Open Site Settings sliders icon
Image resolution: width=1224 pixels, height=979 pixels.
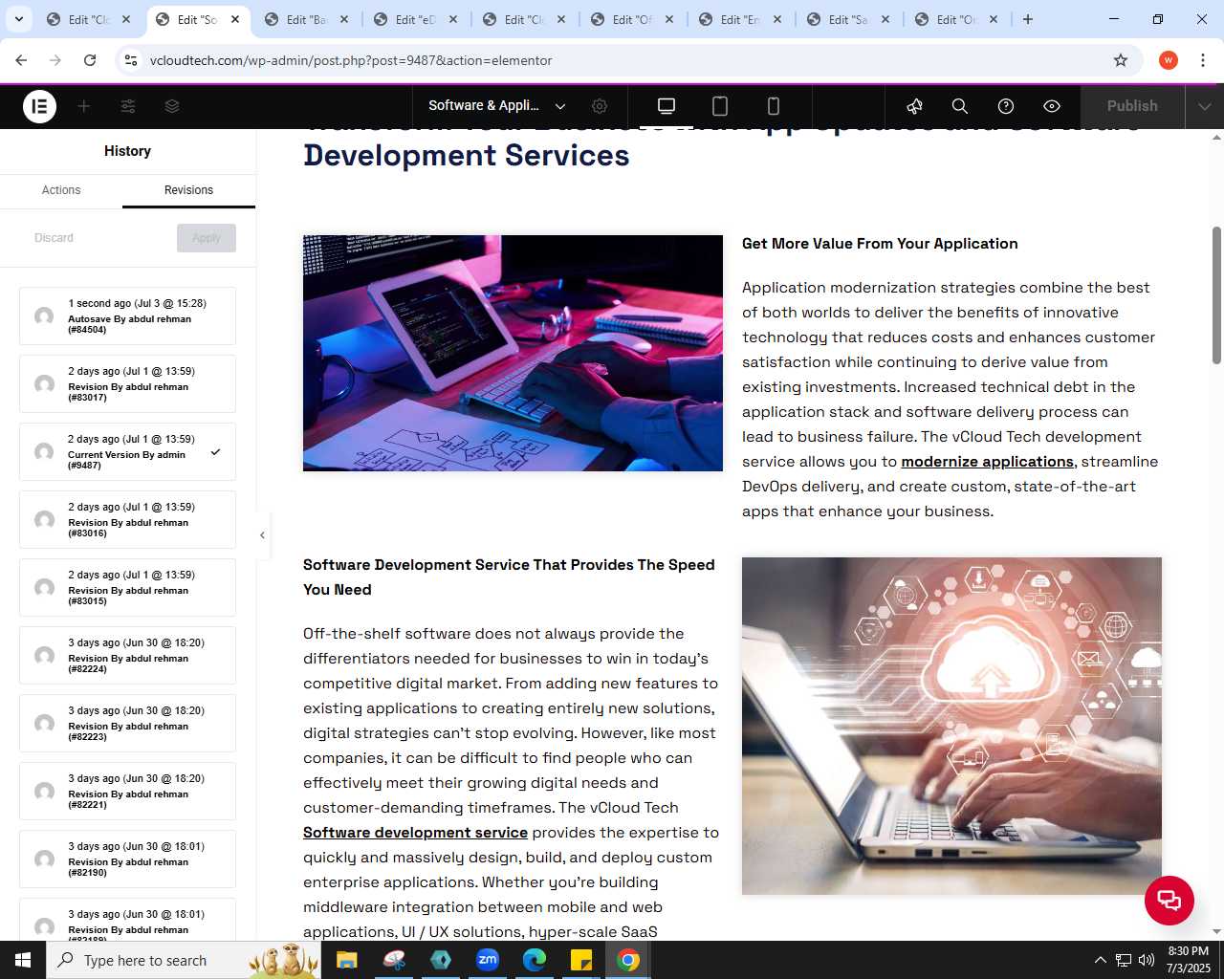(128, 106)
